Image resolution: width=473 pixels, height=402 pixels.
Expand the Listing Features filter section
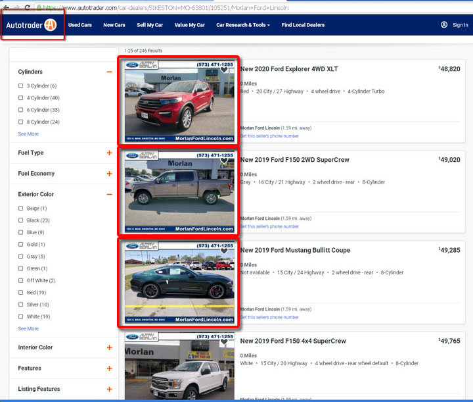(109, 389)
